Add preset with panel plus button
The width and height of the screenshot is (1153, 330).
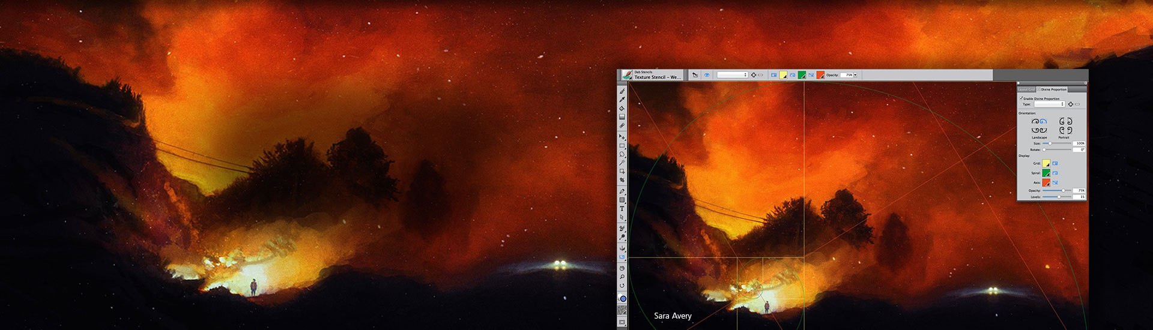pyautogui.click(x=1071, y=104)
